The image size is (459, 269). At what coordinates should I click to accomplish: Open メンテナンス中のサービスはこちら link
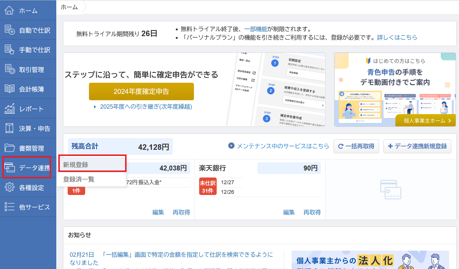(x=283, y=146)
